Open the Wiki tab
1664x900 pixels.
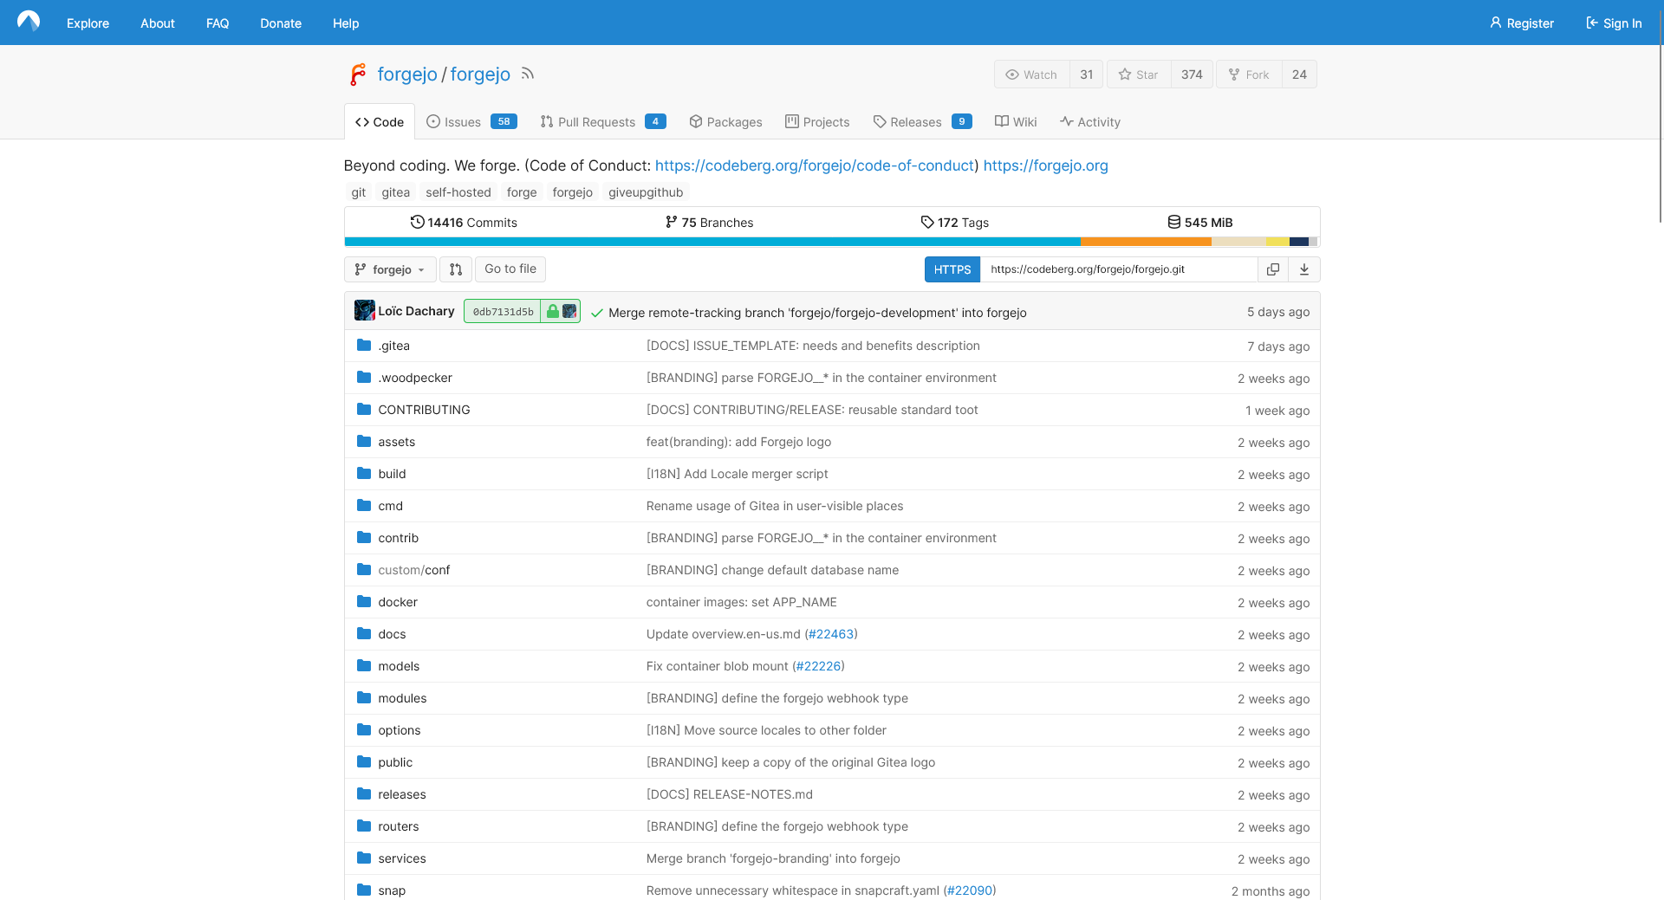click(1016, 122)
